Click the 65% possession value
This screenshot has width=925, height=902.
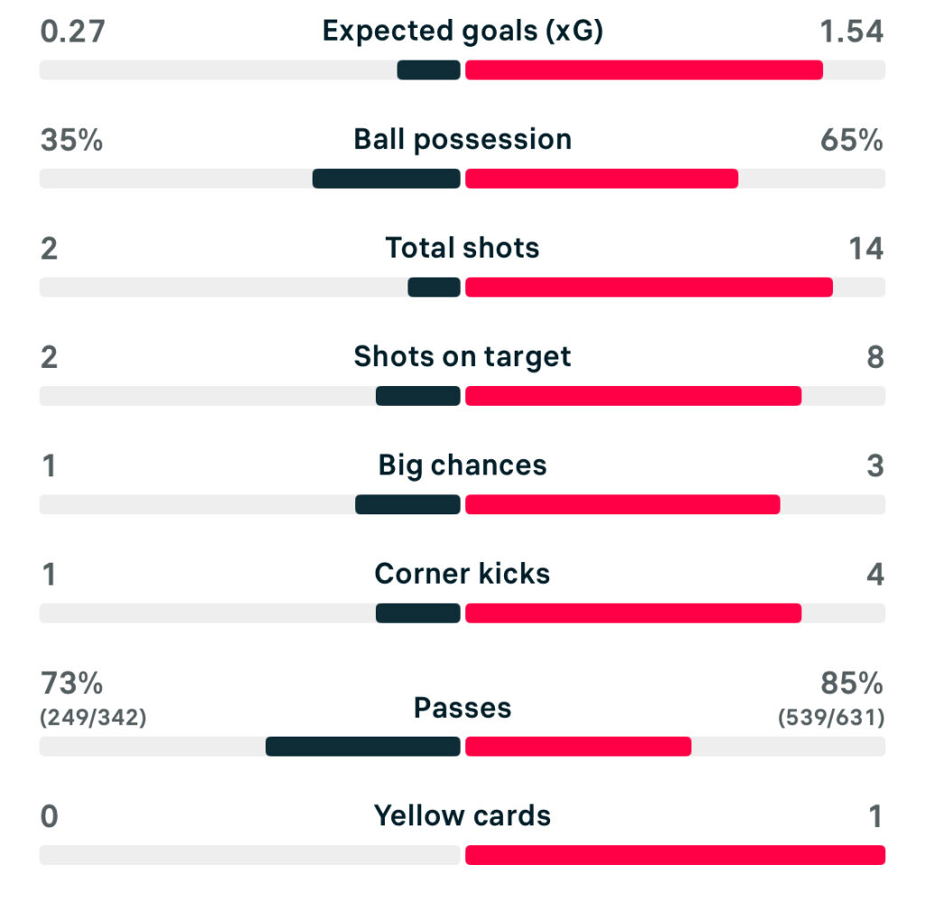pyautogui.click(x=852, y=140)
